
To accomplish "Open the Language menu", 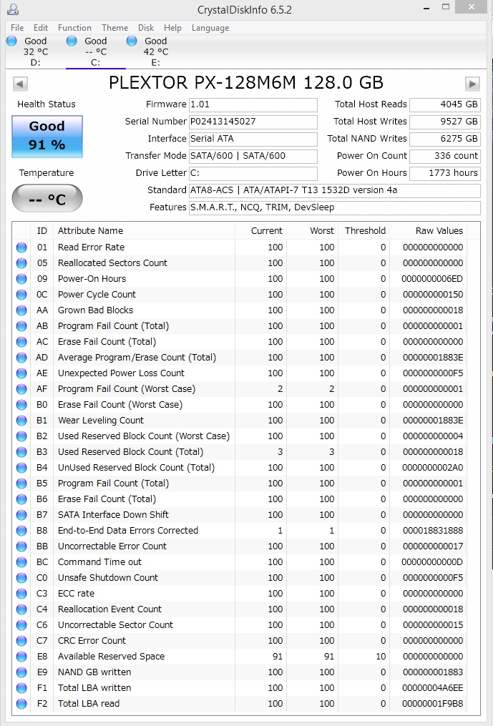I will click(210, 28).
